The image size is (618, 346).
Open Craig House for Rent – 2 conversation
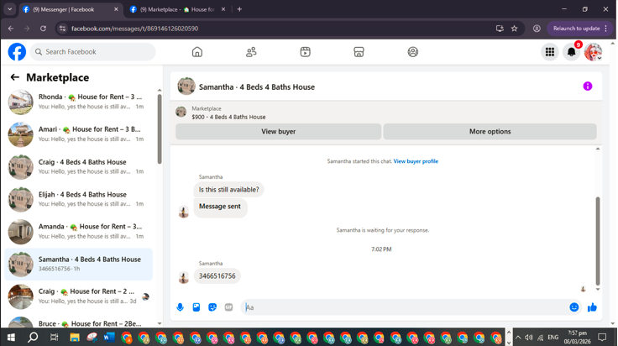click(x=78, y=296)
